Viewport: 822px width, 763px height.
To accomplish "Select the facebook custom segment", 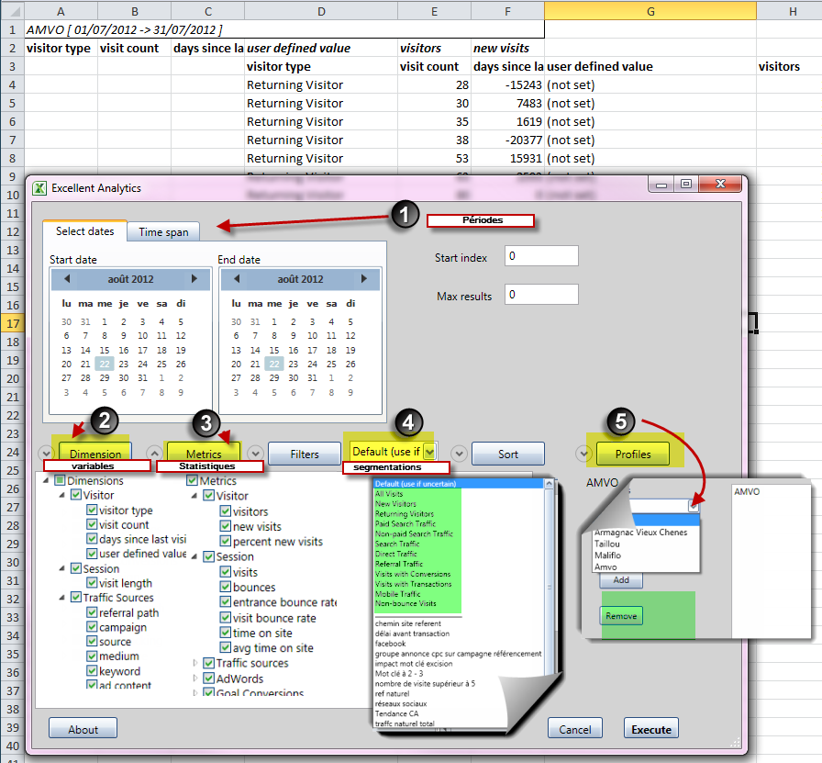I will pos(390,644).
